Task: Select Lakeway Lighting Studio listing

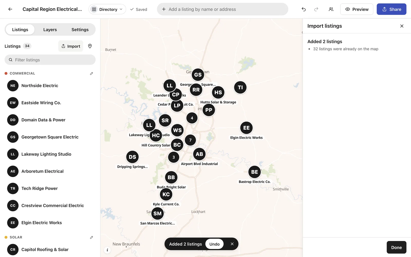Action: (x=50, y=154)
